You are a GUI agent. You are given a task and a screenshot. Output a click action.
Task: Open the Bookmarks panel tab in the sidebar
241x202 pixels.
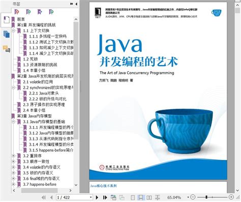(x=7, y=20)
